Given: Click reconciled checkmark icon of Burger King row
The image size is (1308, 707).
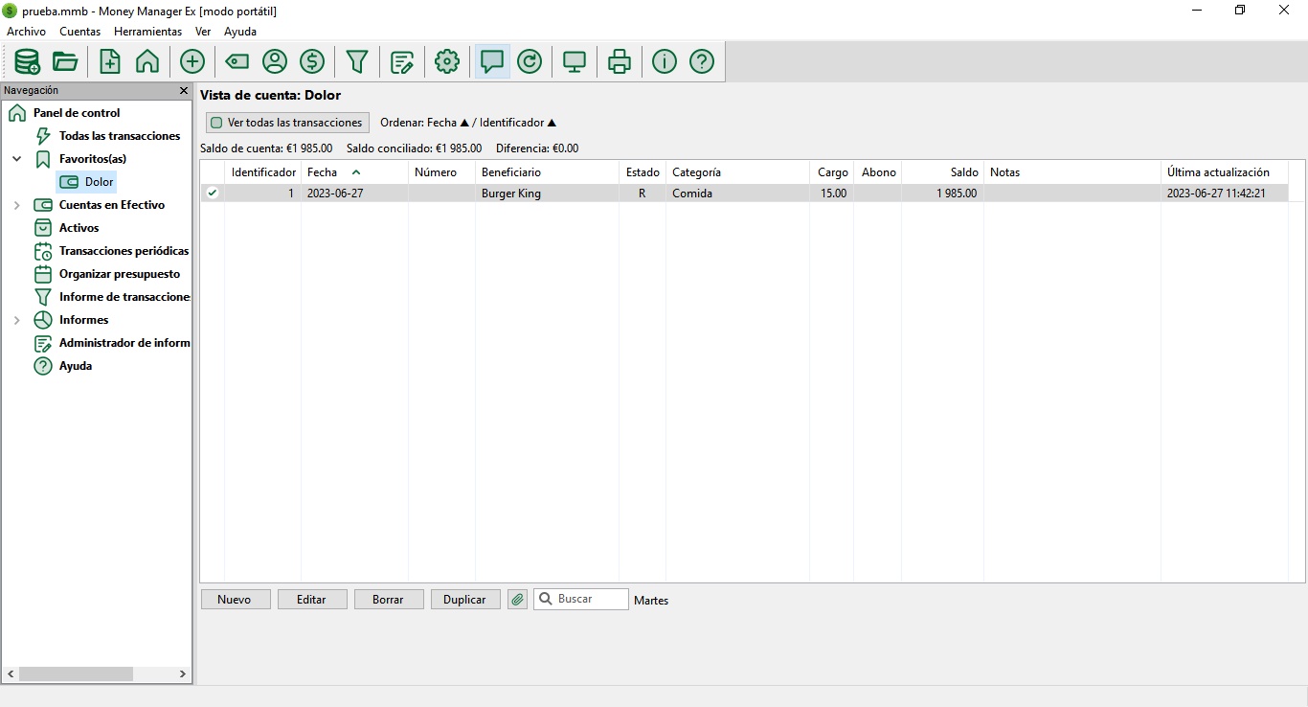Looking at the screenshot, I should coord(213,193).
